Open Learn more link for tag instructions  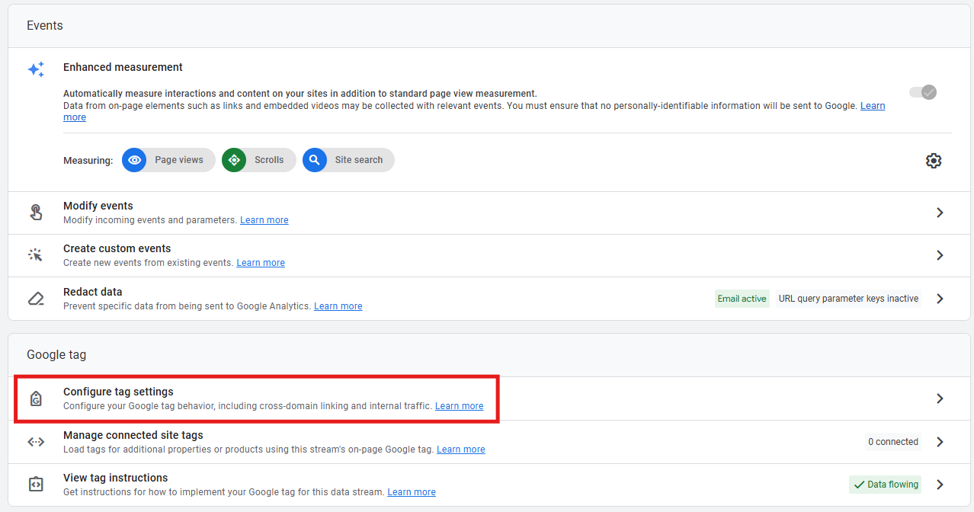(412, 492)
